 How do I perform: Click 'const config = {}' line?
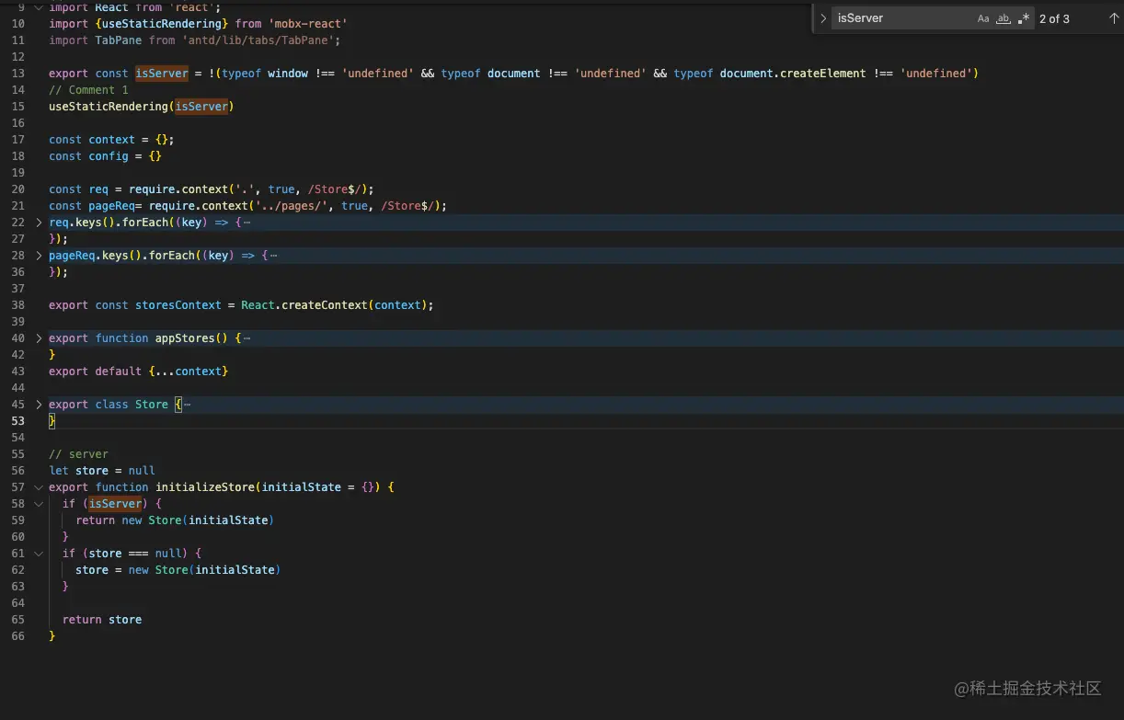[105, 156]
